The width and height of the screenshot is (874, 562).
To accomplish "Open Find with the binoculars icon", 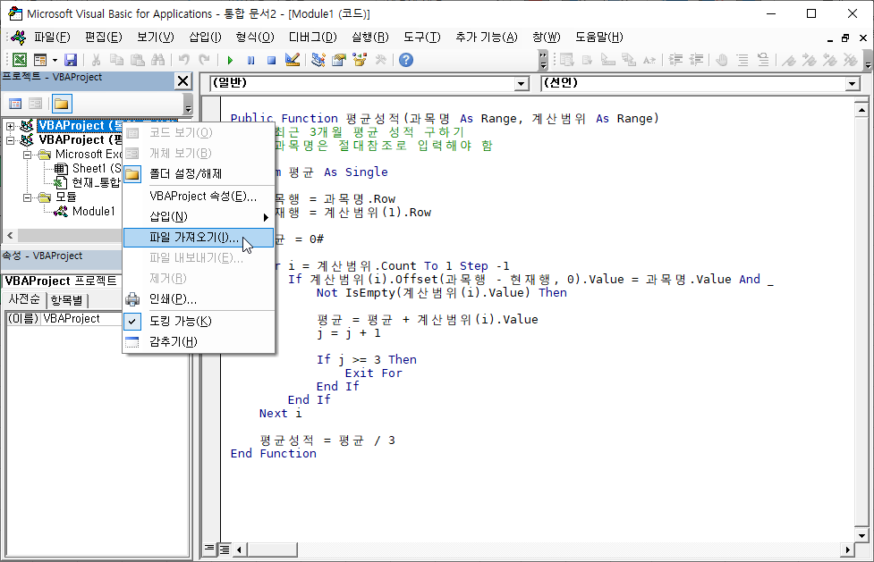I will (x=157, y=60).
